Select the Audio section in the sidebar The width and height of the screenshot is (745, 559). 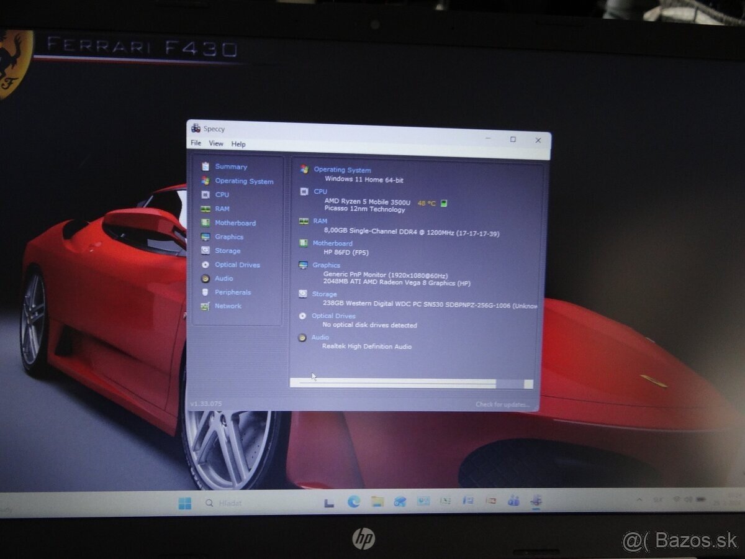click(x=223, y=278)
